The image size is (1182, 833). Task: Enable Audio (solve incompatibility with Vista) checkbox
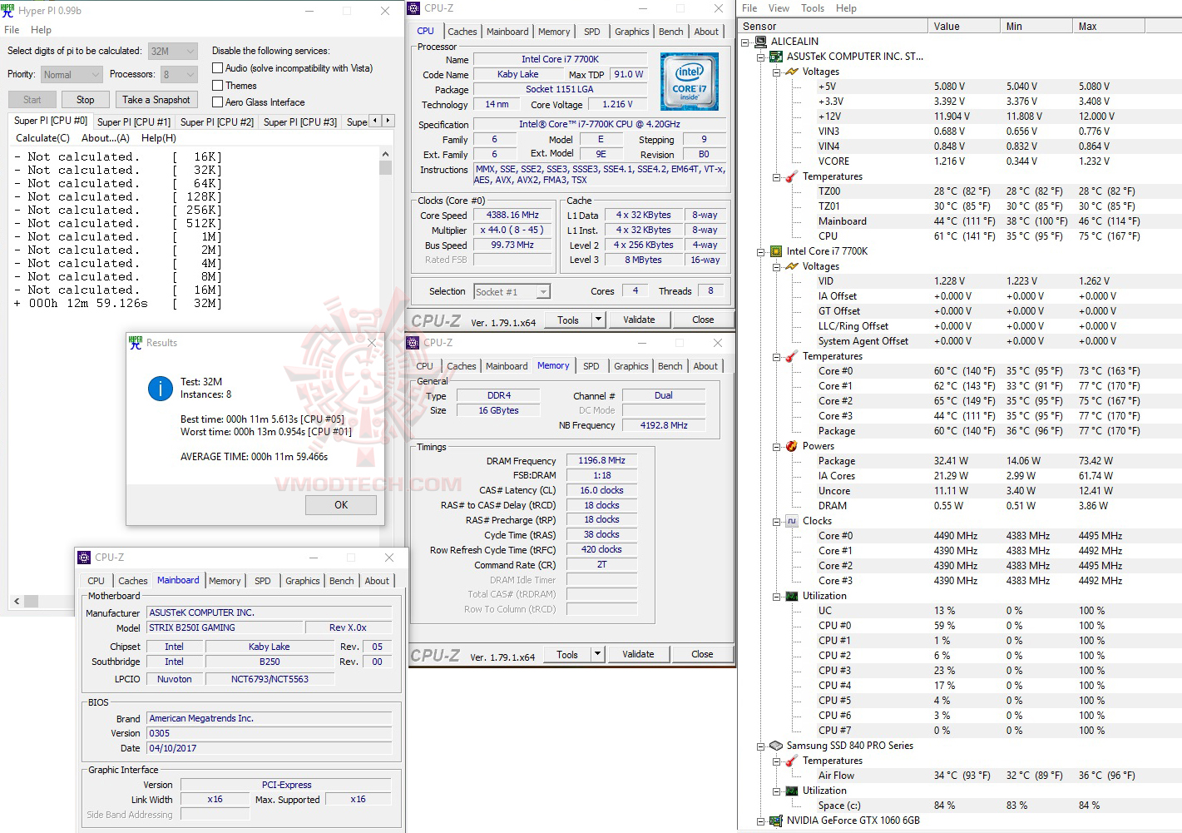[x=217, y=68]
